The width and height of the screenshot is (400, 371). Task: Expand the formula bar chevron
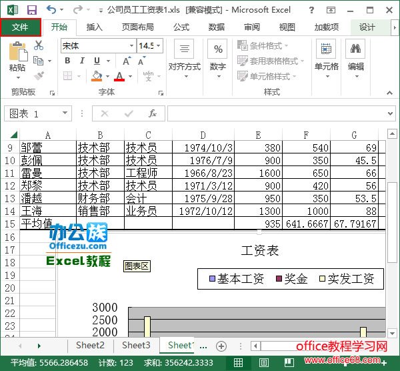point(390,113)
